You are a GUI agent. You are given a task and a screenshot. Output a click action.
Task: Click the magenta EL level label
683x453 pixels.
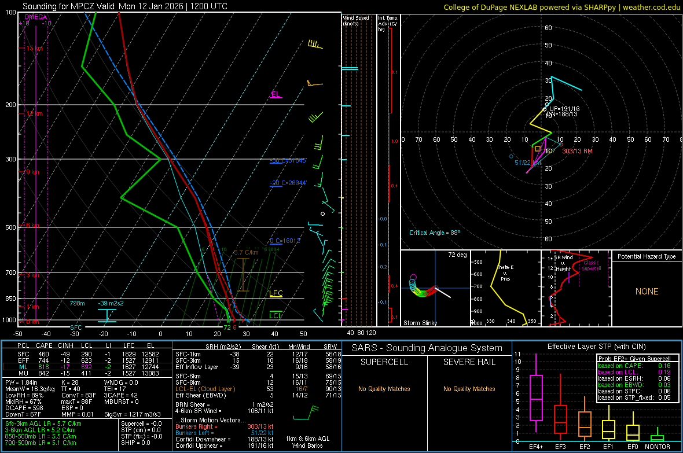[x=276, y=94]
